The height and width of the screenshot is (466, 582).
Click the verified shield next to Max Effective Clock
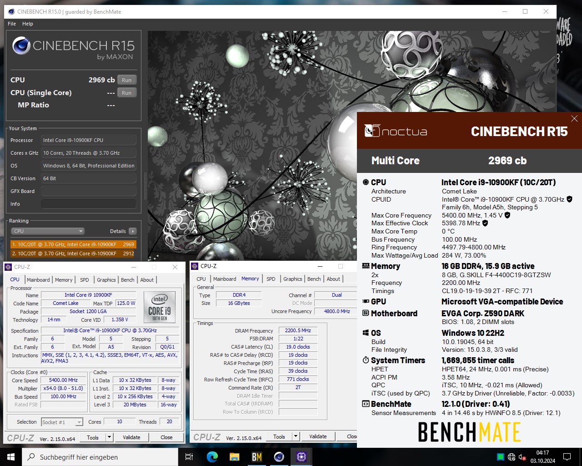click(x=485, y=223)
